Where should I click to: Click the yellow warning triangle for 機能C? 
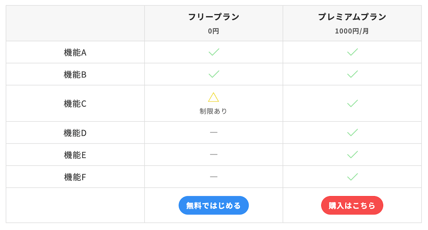[x=214, y=96]
